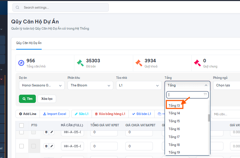Toggle the PTG checkbox in the second row
240x158 pixels.
click(x=33, y=146)
